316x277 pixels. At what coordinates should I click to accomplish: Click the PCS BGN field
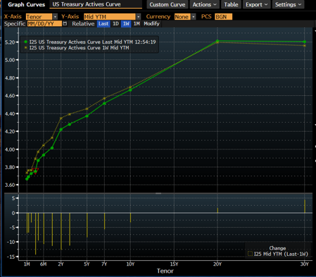[x=223, y=17]
